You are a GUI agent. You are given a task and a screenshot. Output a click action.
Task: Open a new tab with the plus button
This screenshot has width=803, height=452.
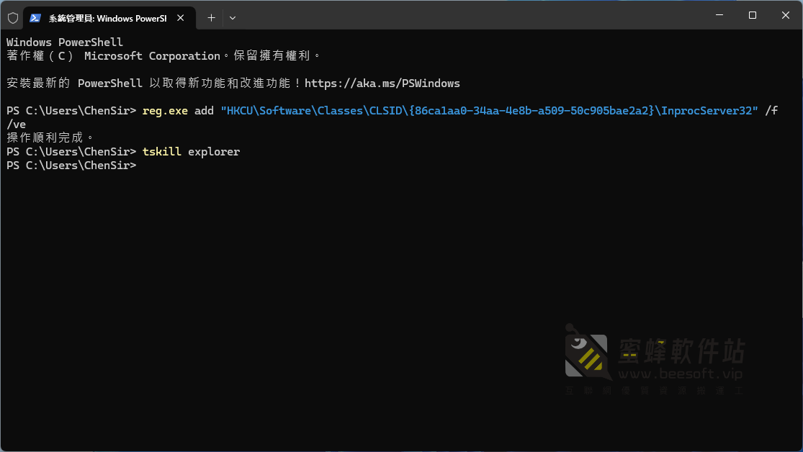point(211,18)
